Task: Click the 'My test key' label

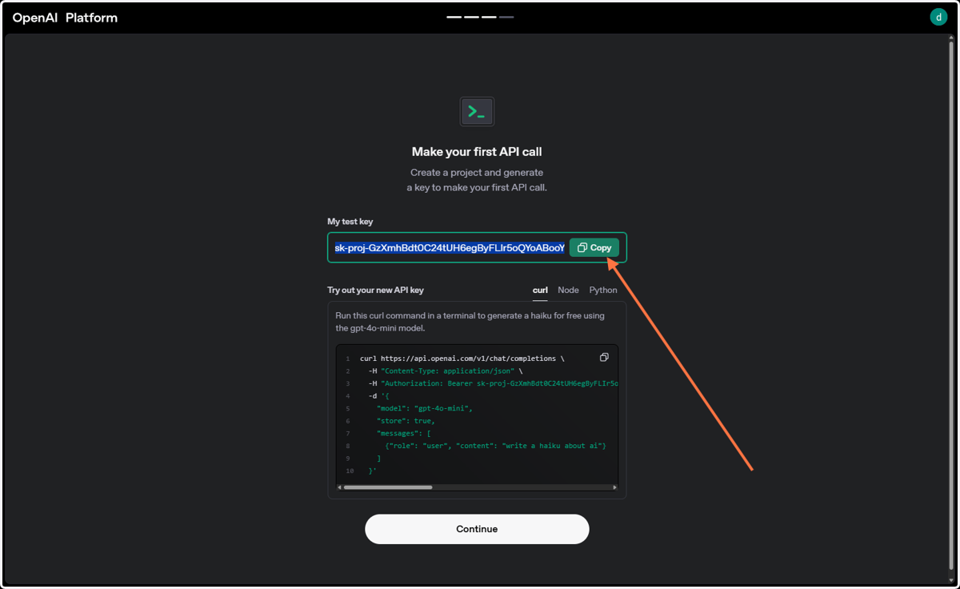Action: point(350,222)
